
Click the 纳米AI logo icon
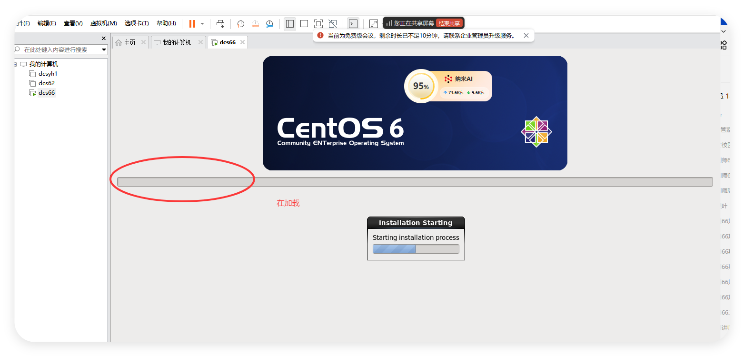click(448, 79)
